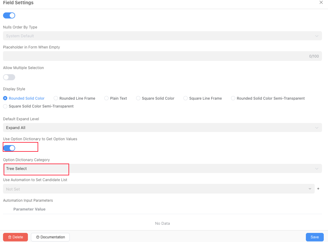Choose Plain Text display style

pos(106,98)
